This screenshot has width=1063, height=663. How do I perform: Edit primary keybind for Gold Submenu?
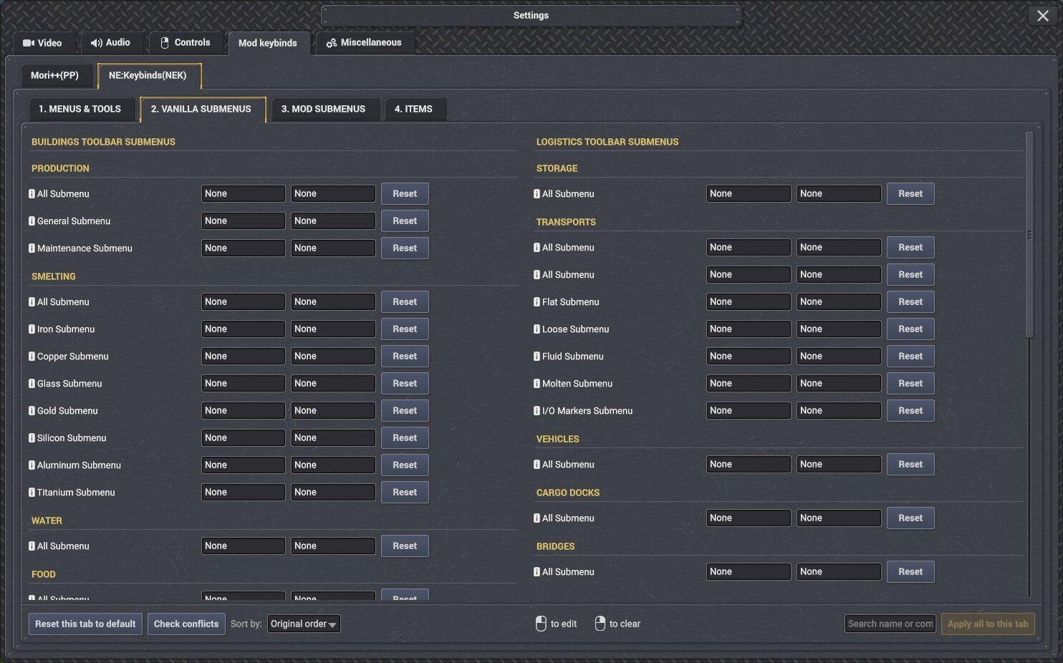243,411
